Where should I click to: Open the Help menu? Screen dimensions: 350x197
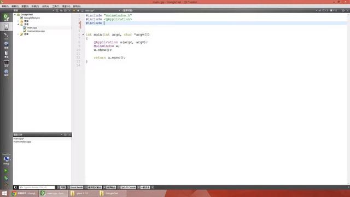(77, 6)
